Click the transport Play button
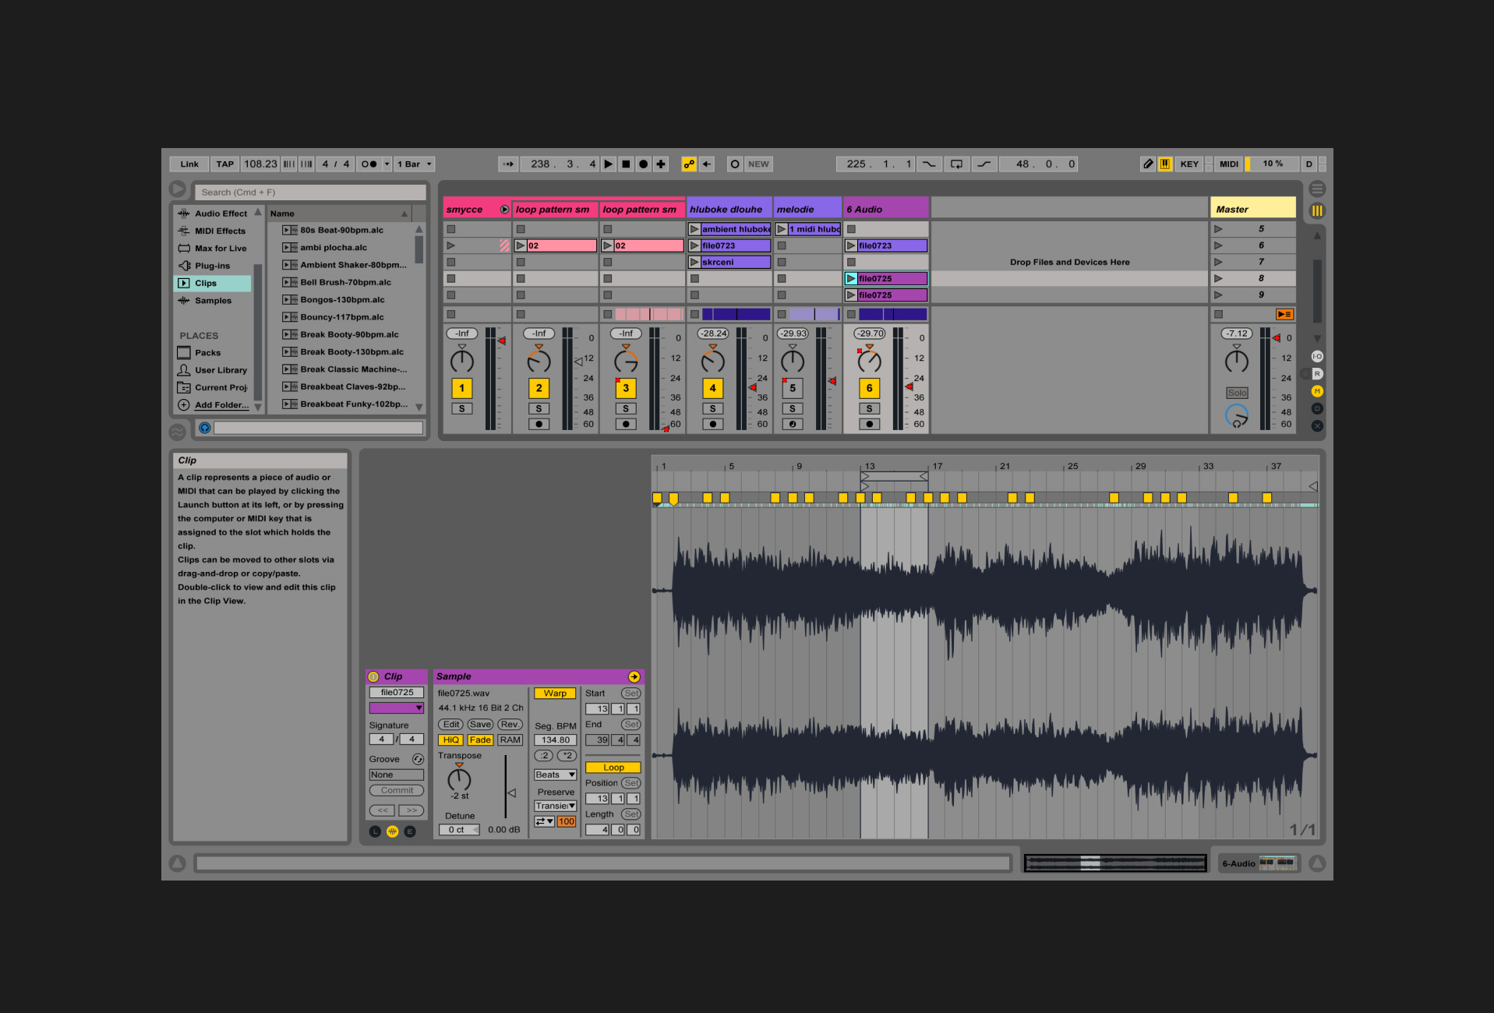Image resolution: width=1494 pixels, height=1013 pixels. click(609, 164)
